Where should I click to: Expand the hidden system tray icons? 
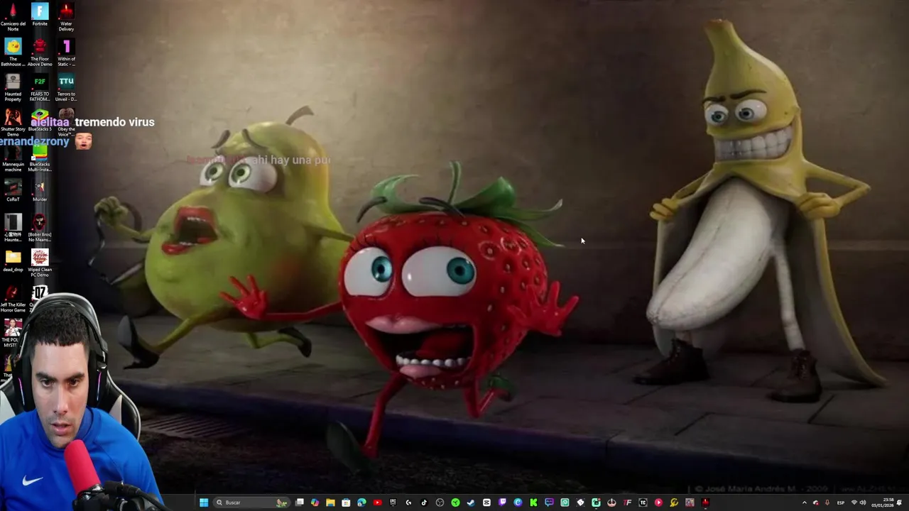805,502
